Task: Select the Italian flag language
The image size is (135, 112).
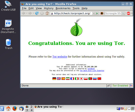Action: click(77, 79)
